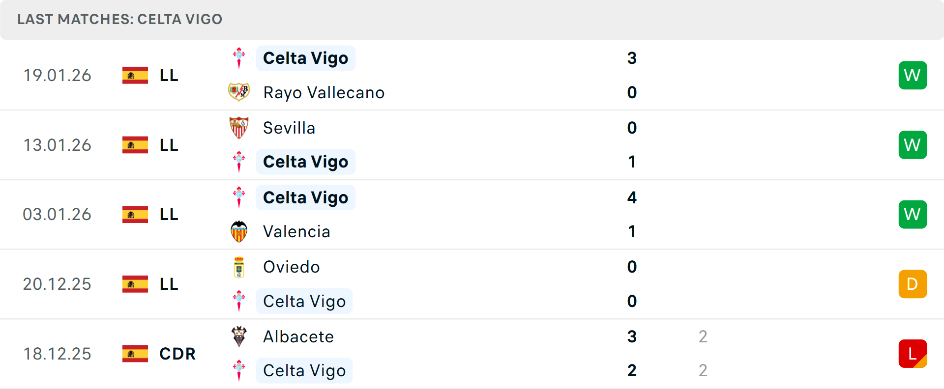944x389 pixels.
Task: Click the Sevilla club crest
Action: click(x=239, y=128)
